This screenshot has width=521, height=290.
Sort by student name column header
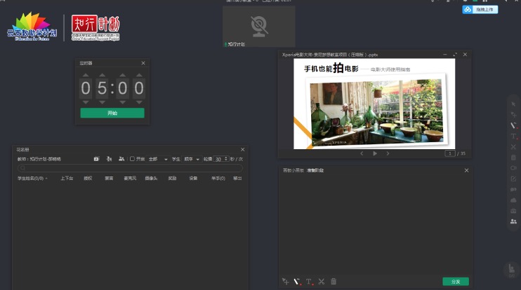pos(32,179)
